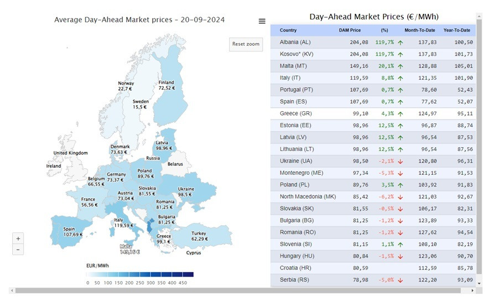Screen dimensions: 498x301
Task: Select the Romania (RO) table row
Action: (x=373, y=232)
